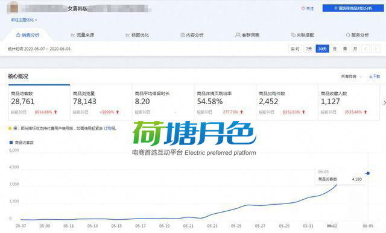
Task: Select the 商品浏览量 metric card
Action: click(x=101, y=102)
